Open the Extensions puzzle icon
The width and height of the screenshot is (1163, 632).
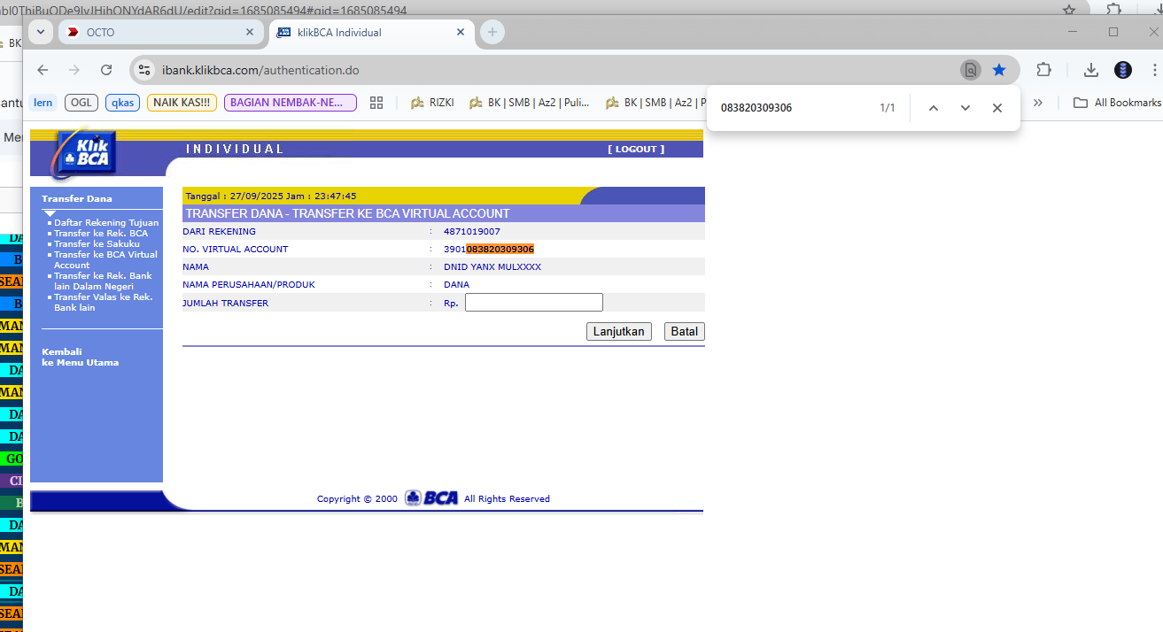1044,70
